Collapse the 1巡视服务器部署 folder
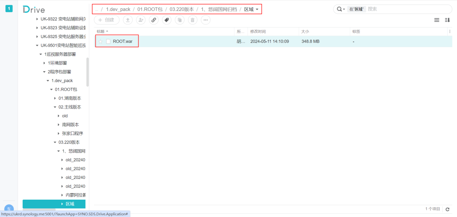 pyautogui.click(x=41, y=54)
